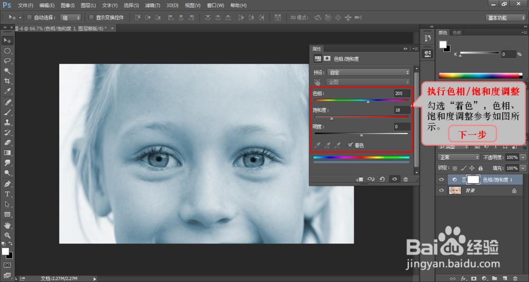The height and width of the screenshot is (282, 529).
Task: Select the Pen tool
Action: point(7,184)
